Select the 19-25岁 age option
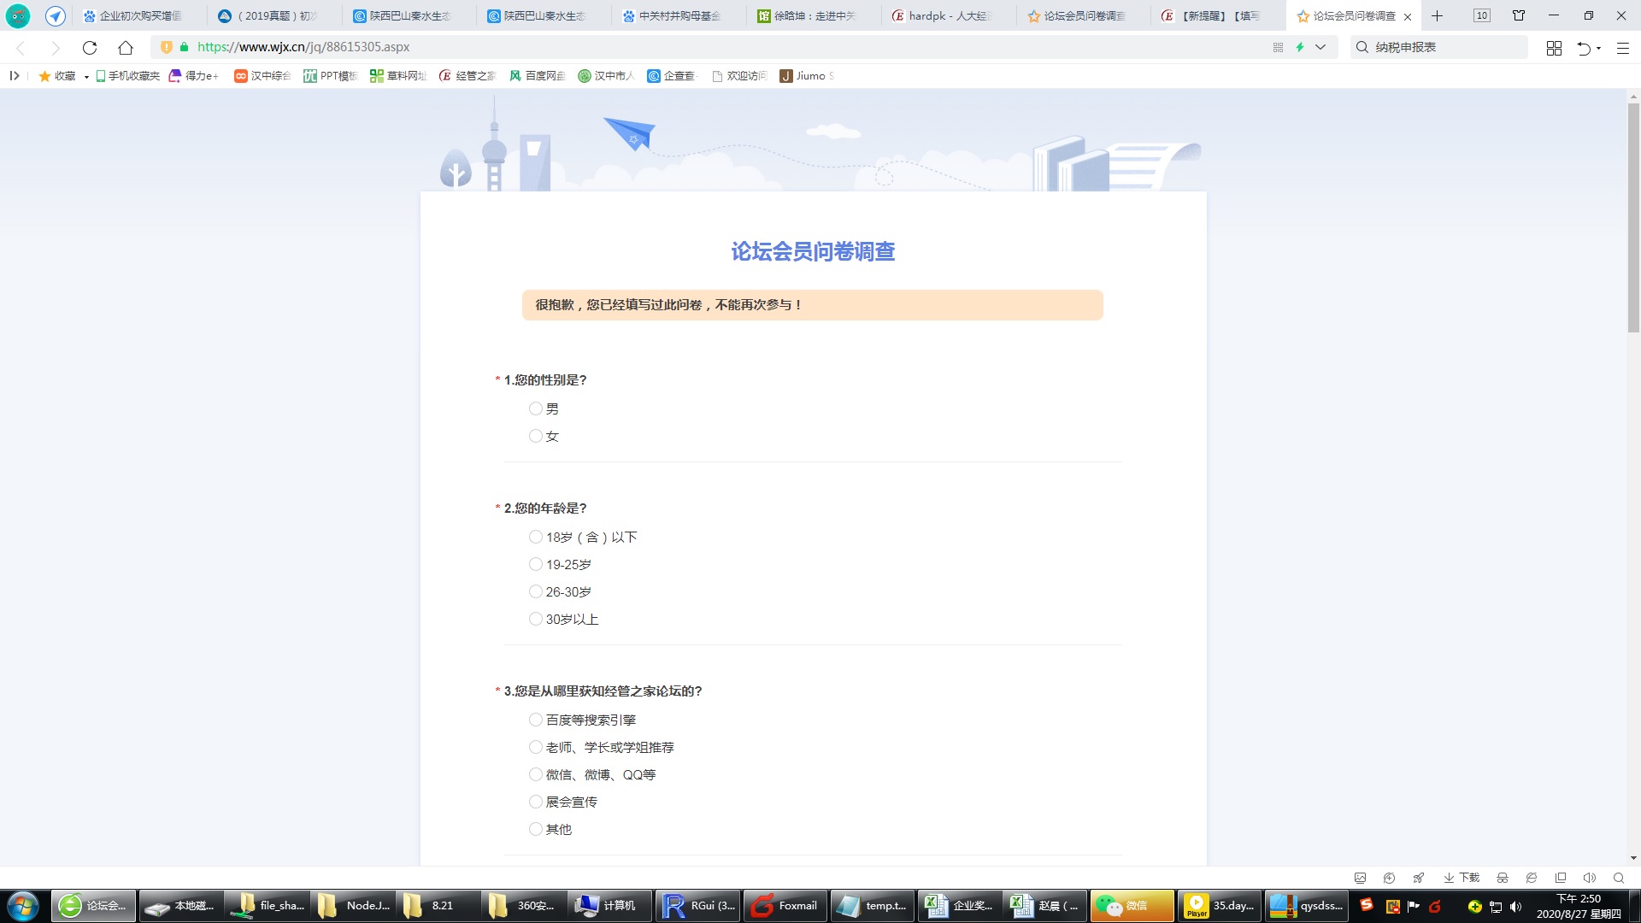Screen dimensions: 1641x923 [x=536, y=564]
